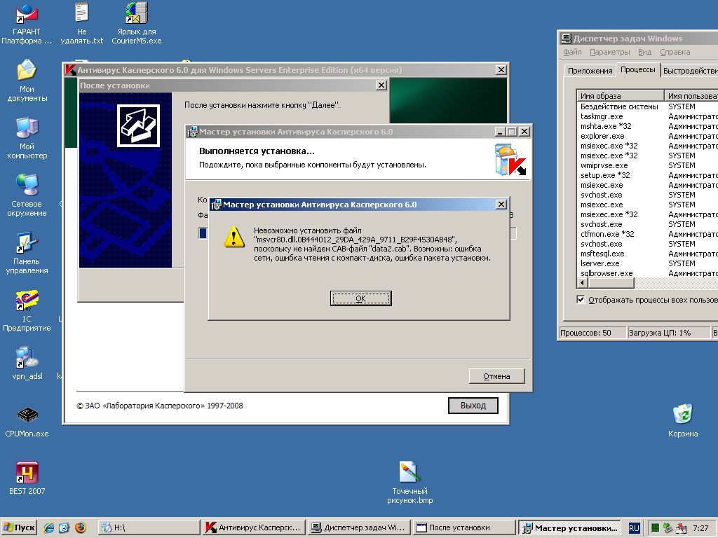The height and width of the screenshot is (538, 718).
Task: Select the 1С Предприятие desktop shortcut
Action: click(x=27, y=310)
